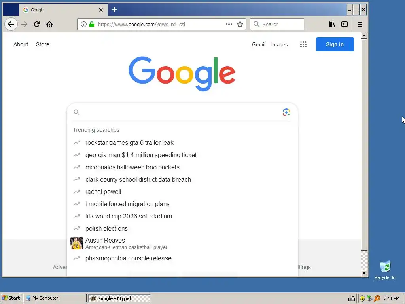
Task: Click the browser toolbar Search field
Action: (277, 24)
